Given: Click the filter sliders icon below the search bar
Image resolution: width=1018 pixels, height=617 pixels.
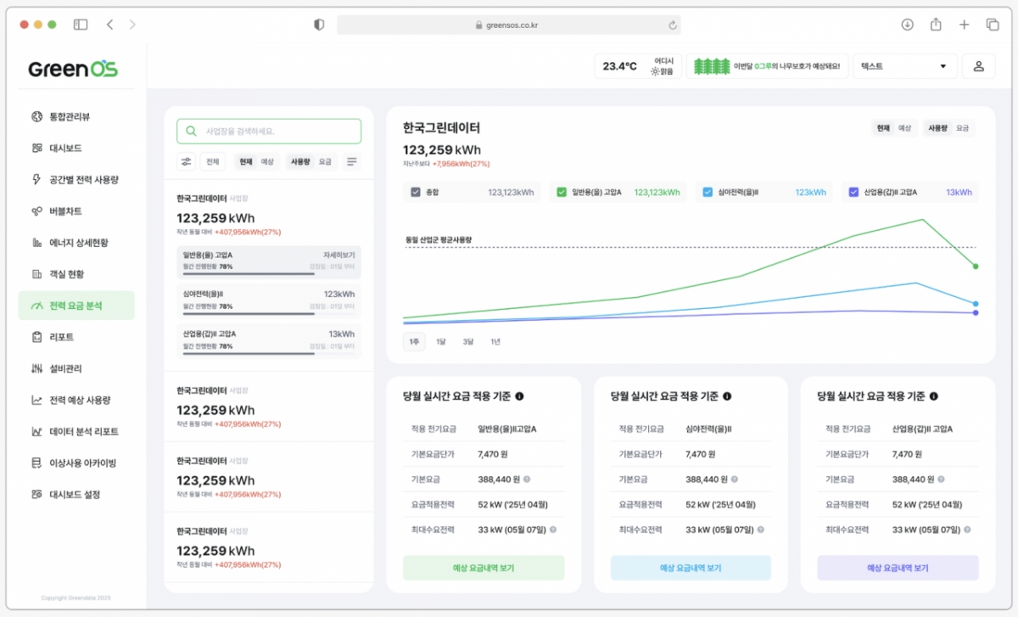Looking at the screenshot, I should click(186, 160).
